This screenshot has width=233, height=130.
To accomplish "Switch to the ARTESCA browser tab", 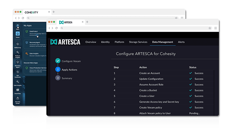I will (71, 22).
